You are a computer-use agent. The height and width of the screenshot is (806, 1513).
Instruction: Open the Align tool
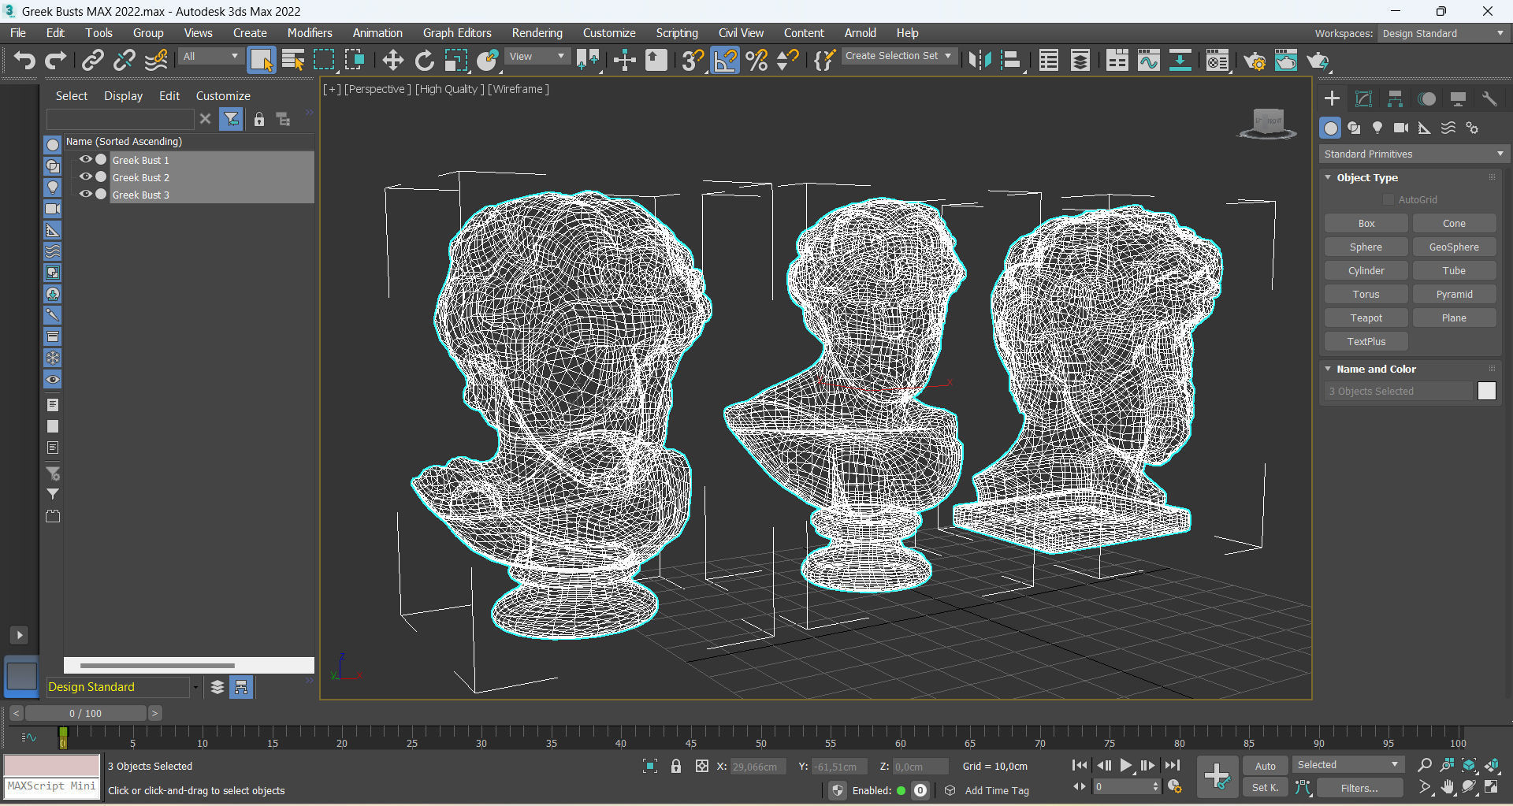1011,61
